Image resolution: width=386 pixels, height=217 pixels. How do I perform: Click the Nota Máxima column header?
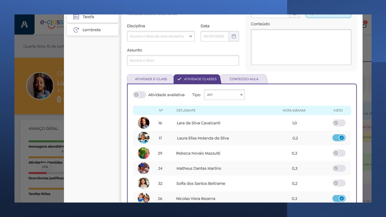(x=294, y=110)
